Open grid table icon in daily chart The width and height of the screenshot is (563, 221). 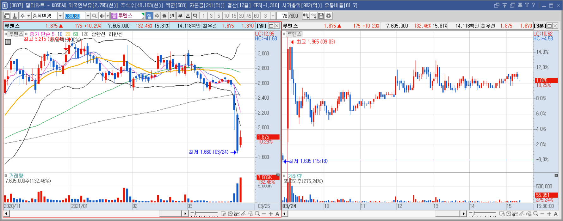pyautogui.click(x=8, y=42)
